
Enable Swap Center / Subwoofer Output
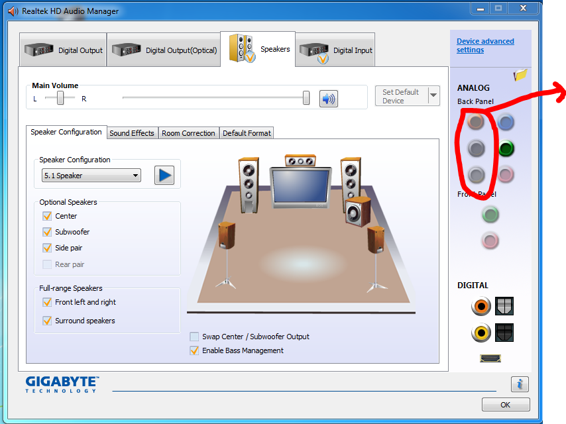(194, 337)
